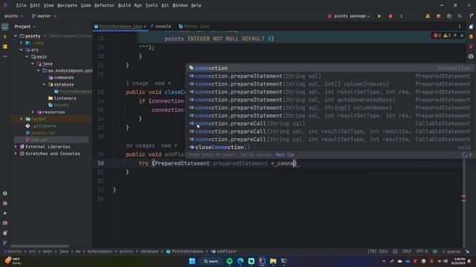
Task: Open the Maven tool window on right sidebar
Action: [471, 47]
